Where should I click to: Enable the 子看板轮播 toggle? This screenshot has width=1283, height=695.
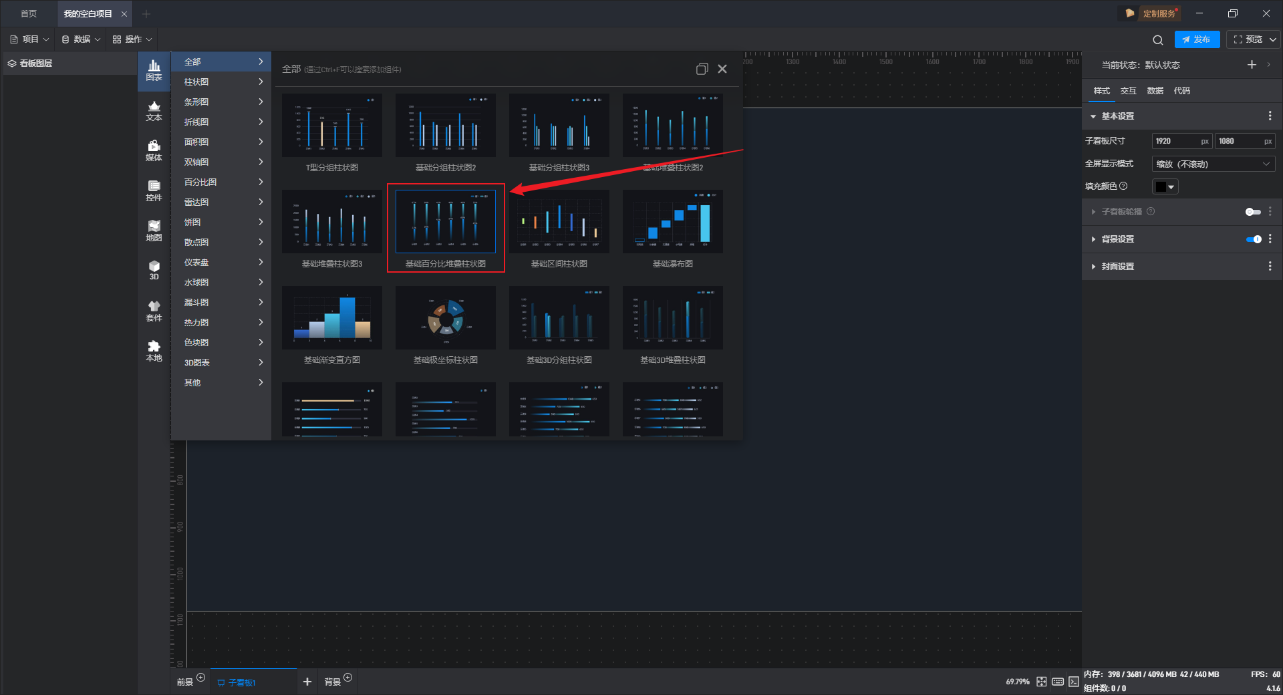coord(1253,212)
